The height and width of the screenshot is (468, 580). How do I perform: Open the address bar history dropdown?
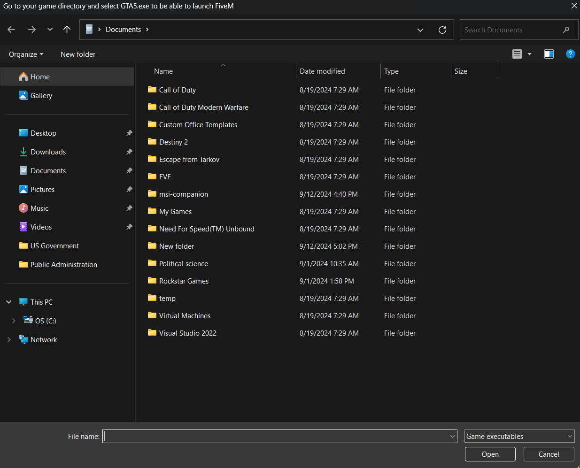[420, 29]
